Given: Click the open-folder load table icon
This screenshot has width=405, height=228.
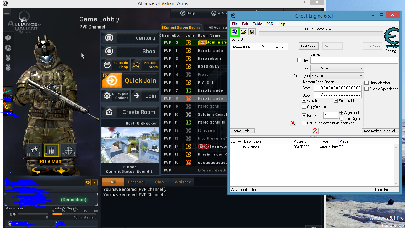Looking at the screenshot, I should 243,32.
